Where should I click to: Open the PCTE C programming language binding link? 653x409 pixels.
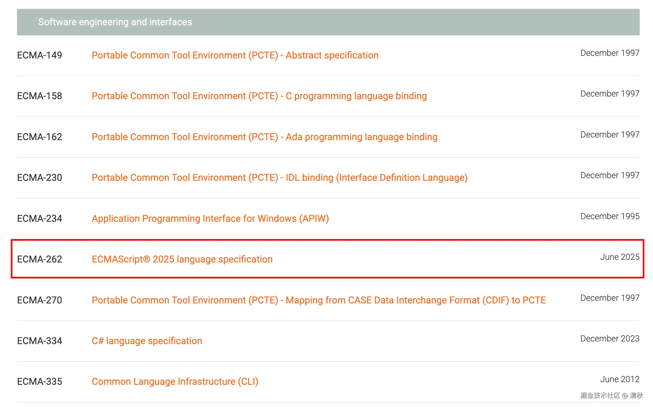[x=259, y=96]
